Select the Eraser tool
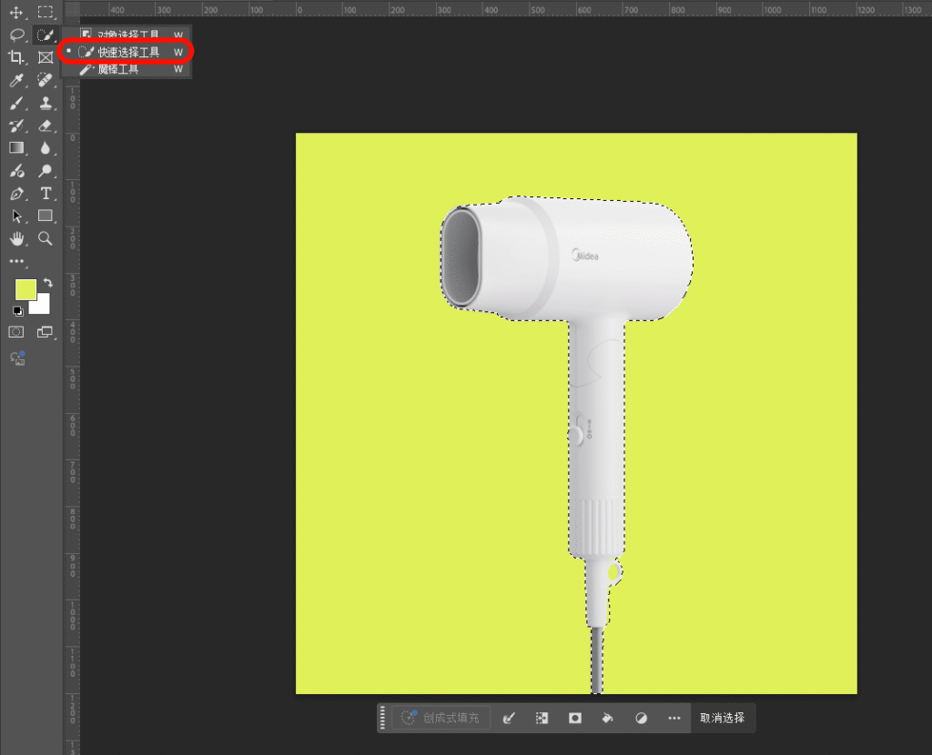 (x=46, y=126)
